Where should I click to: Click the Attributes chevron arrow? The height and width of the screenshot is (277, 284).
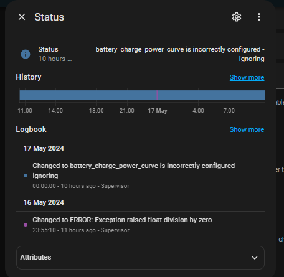255,258
